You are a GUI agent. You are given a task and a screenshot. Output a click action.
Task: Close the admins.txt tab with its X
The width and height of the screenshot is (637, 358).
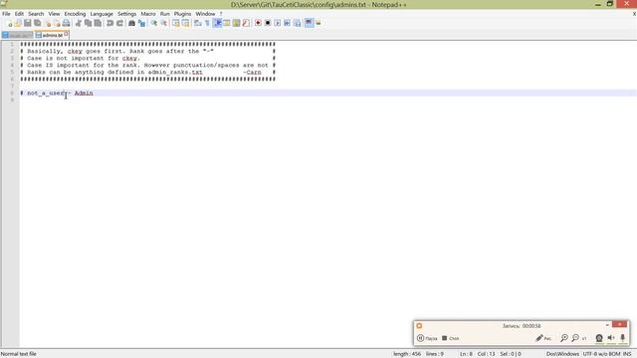click(x=66, y=34)
